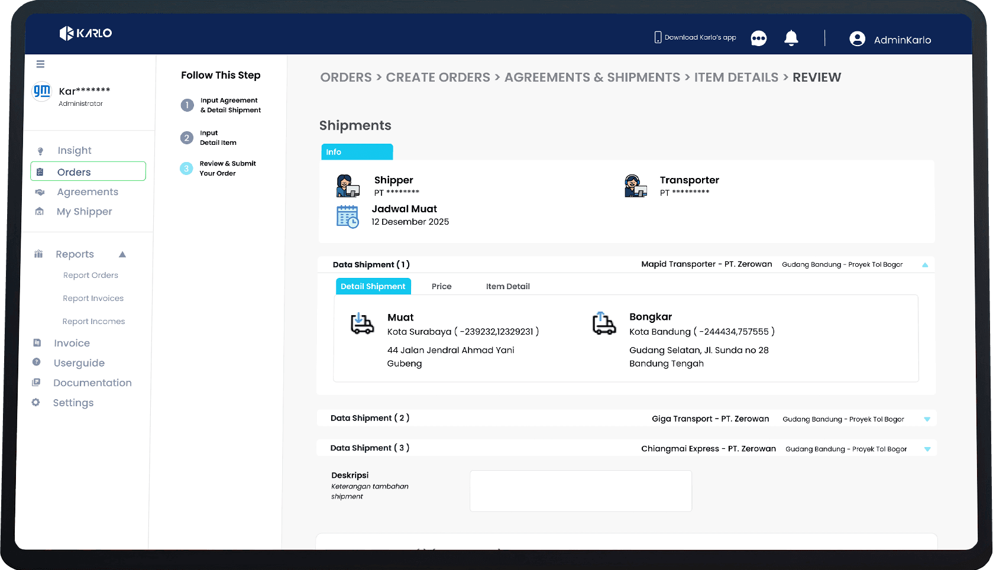Collapse Data Shipment (1) panel arrow
Screen dimensions: 993x570
925,265
